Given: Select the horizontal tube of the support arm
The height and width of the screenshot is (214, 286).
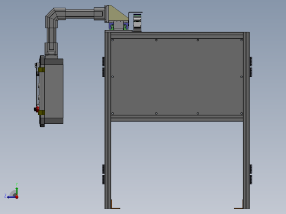Looking at the screenshot, I should (x=80, y=14).
